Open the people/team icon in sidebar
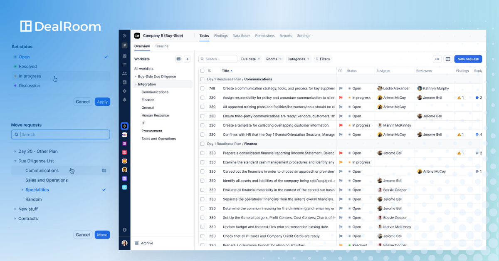 pos(124,74)
